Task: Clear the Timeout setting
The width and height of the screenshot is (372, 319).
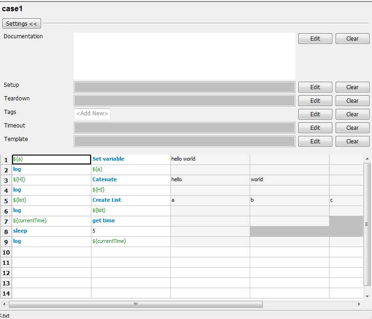Action: (352, 128)
